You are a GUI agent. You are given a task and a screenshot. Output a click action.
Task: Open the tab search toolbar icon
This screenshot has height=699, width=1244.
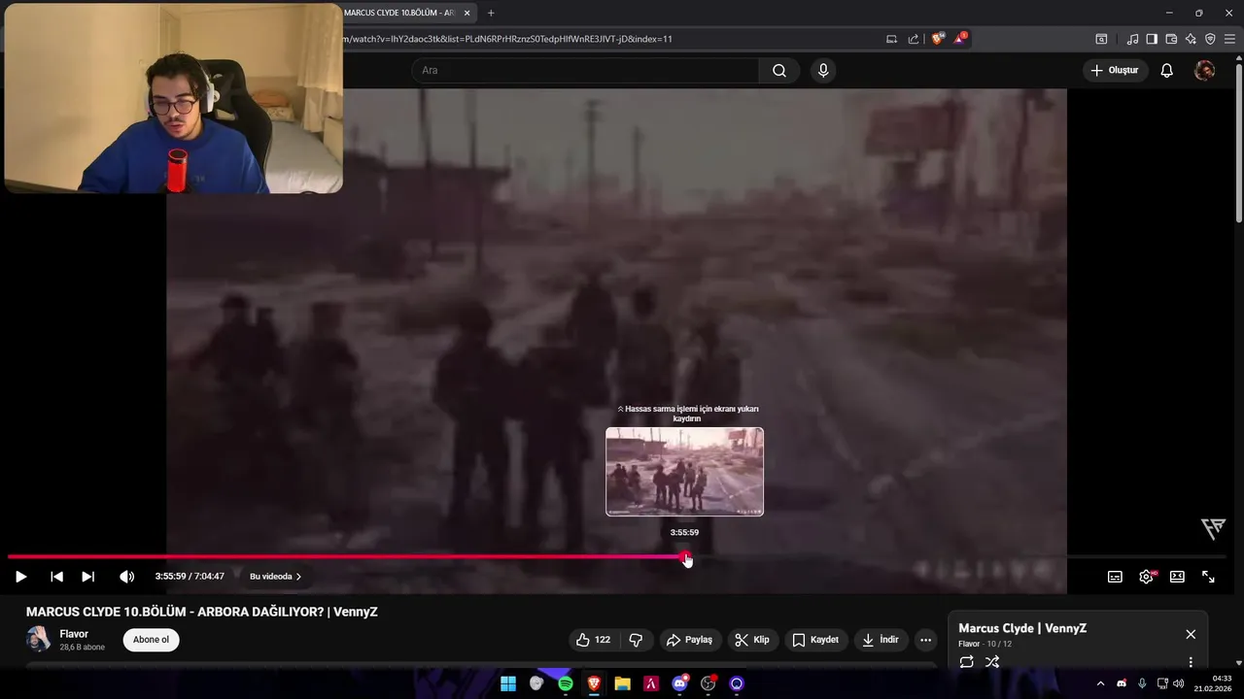click(1101, 39)
